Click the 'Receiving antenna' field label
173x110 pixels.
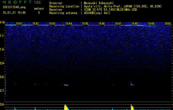(63, 13)
